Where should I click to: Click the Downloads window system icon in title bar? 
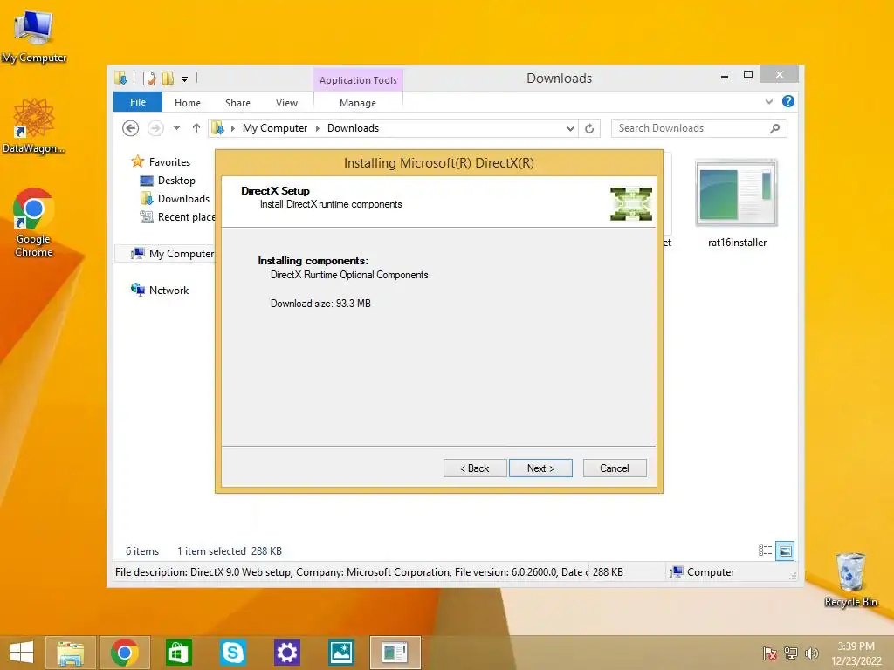click(120, 78)
